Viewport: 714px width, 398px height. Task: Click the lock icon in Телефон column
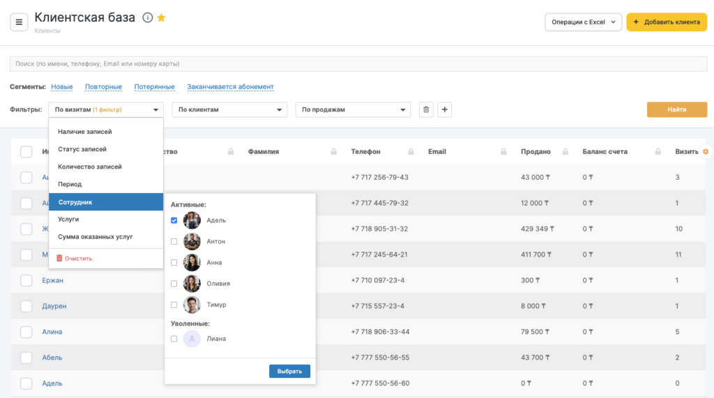(411, 152)
